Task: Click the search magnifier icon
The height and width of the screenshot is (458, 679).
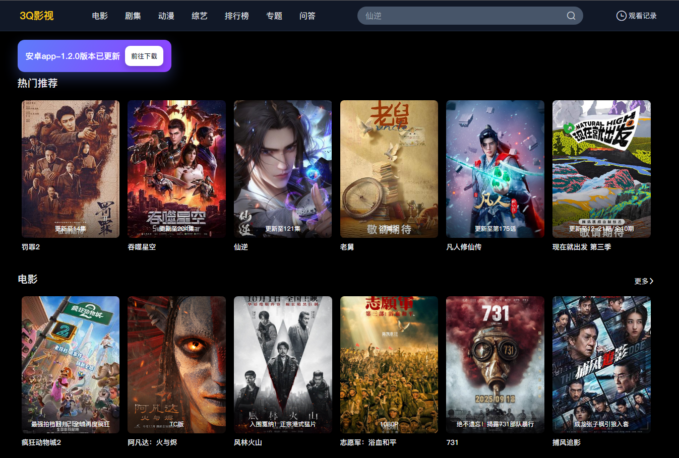Action: point(571,16)
